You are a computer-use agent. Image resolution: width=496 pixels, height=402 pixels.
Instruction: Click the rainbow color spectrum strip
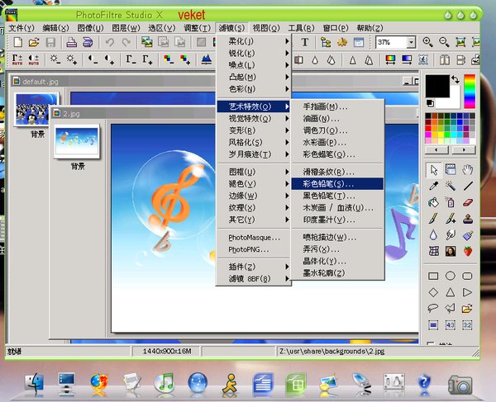pos(469,92)
